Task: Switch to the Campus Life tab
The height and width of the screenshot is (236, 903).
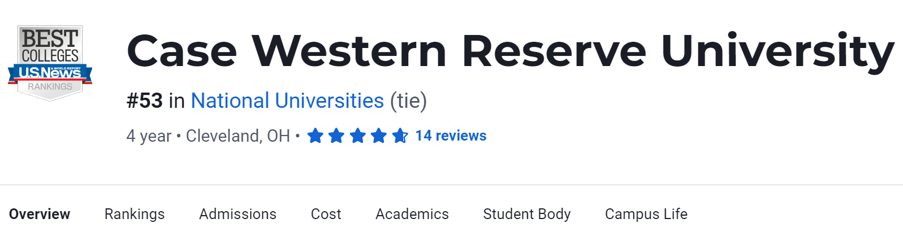Action: [646, 215]
